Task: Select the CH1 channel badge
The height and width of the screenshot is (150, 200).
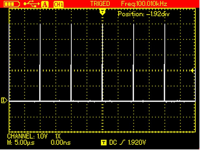Action: (58, 4)
